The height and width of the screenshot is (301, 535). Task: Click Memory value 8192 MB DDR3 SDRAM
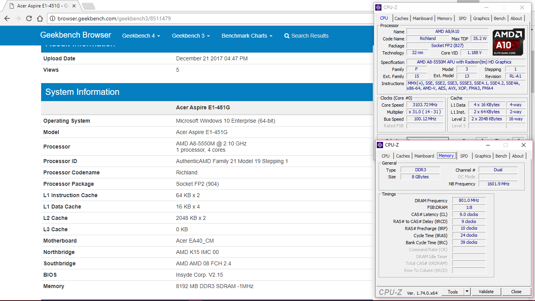[x=215, y=286]
